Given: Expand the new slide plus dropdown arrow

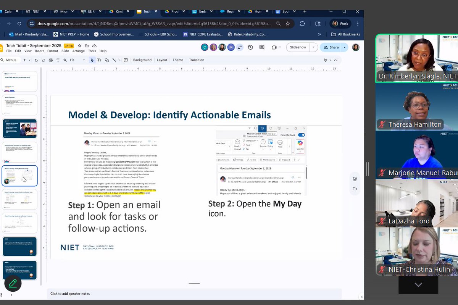Looking at the screenshot, I should (x=30, y=60).
